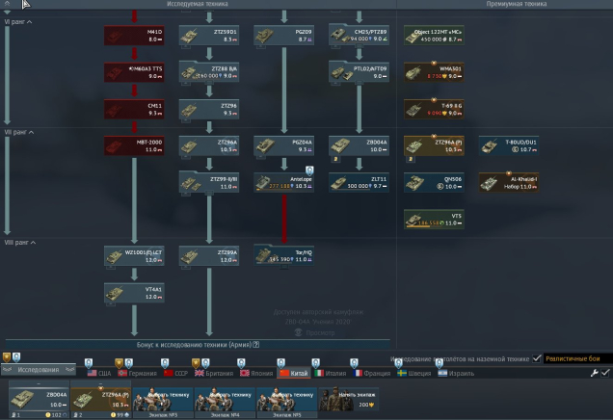The height and width of the screenshot is (420, 613).
Task: Click the WZ1001(E) LCT tank card
Action: click(134, 255)
